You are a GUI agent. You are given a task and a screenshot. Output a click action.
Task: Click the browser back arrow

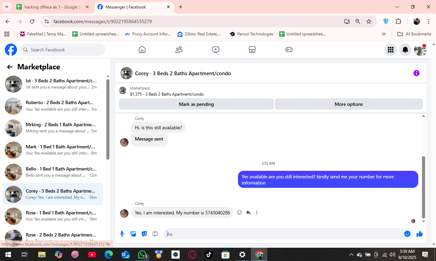7,21
